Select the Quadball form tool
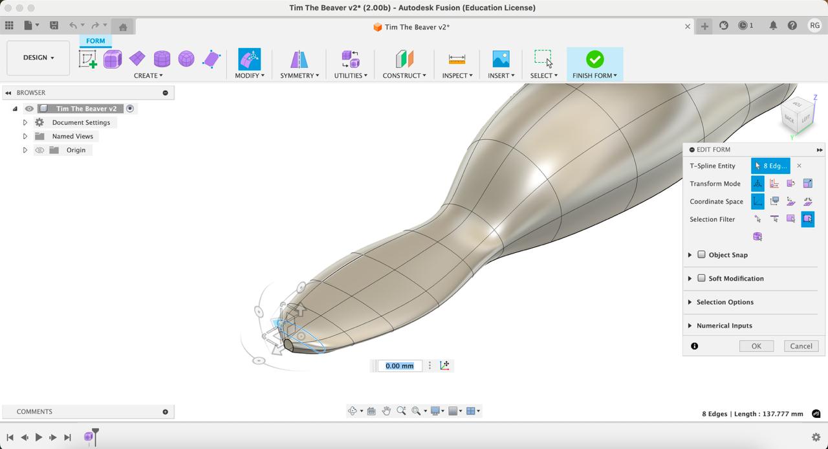This screenshot has width=828, height=449. click(x=186, y=60)
